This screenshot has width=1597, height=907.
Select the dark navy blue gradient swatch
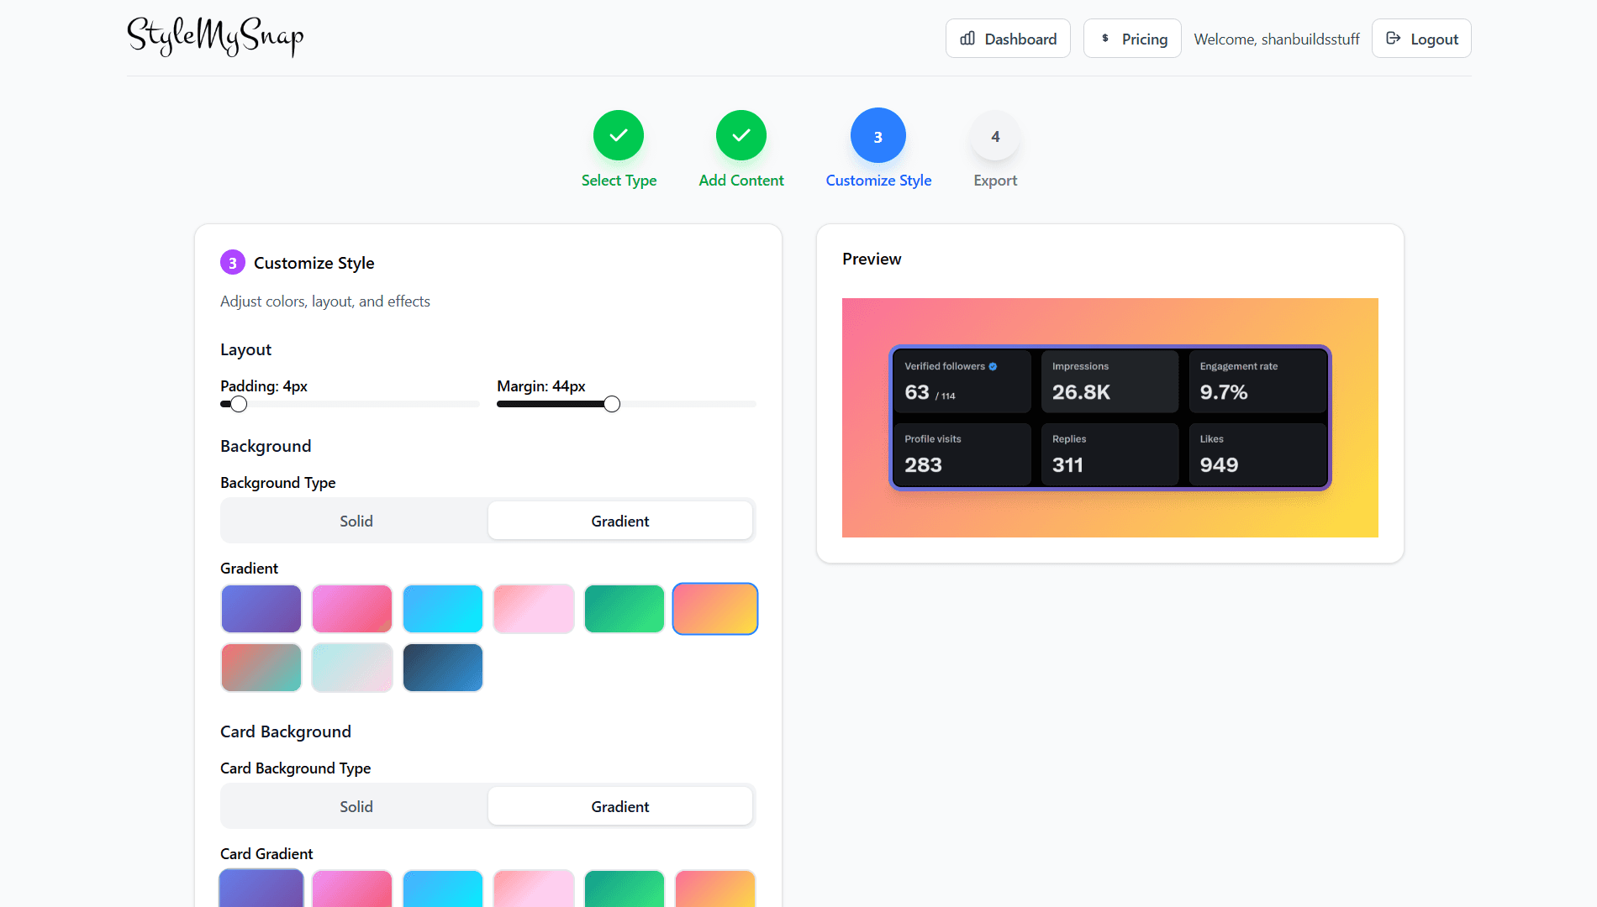443,668
